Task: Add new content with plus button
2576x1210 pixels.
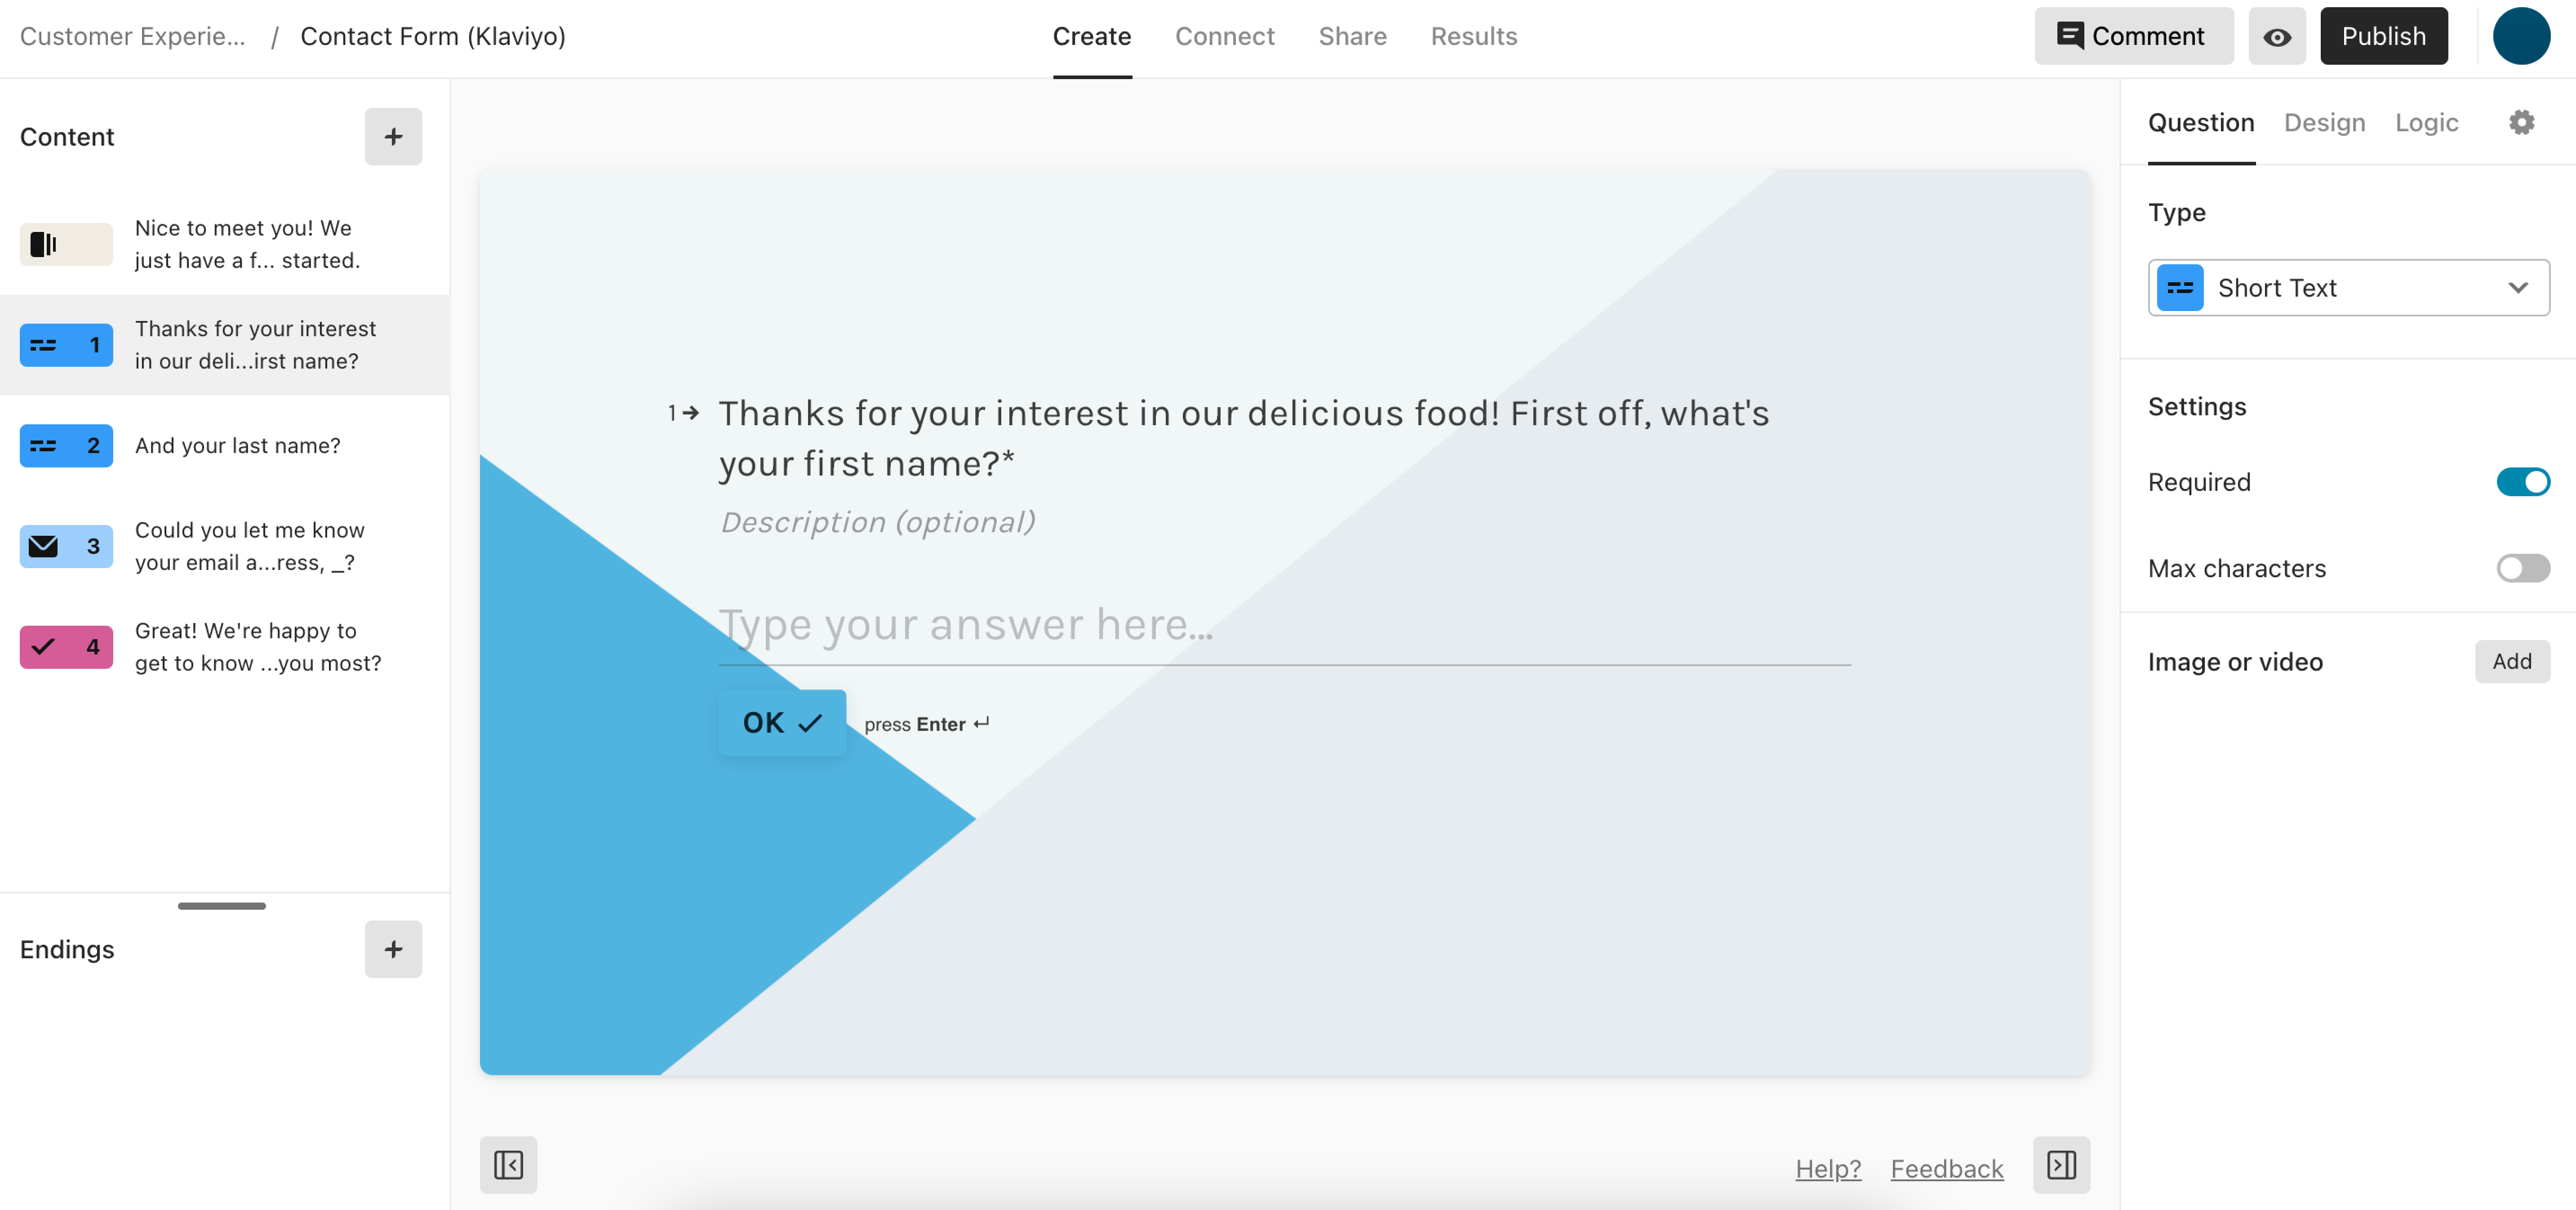Action: [393, 137]
